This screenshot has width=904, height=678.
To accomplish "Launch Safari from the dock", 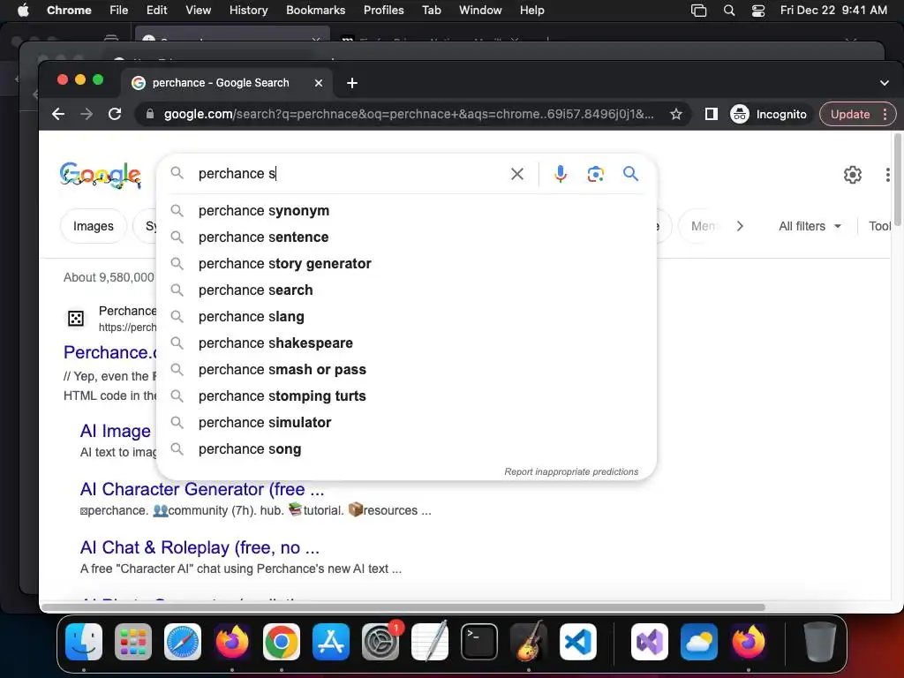I will click(183, 642).
